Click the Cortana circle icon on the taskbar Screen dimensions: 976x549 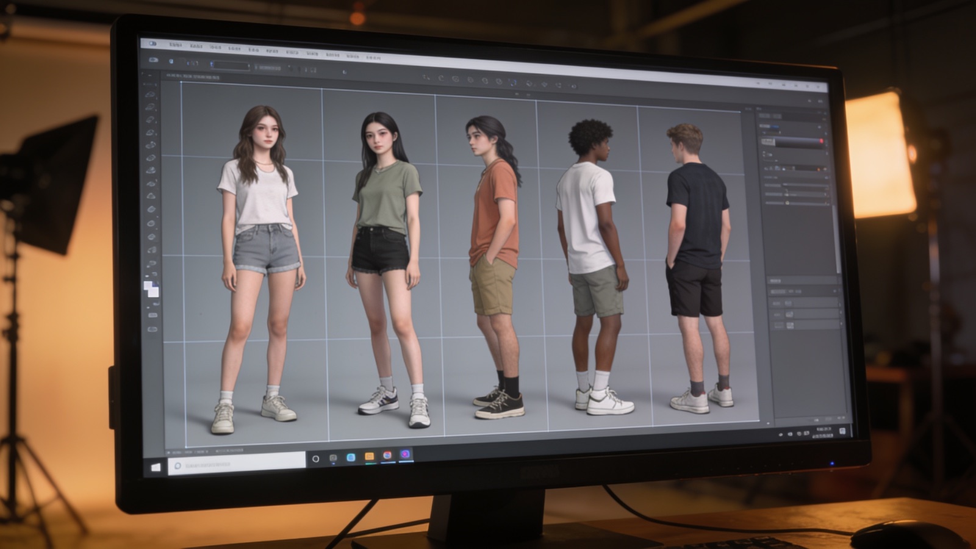point(315,458)
